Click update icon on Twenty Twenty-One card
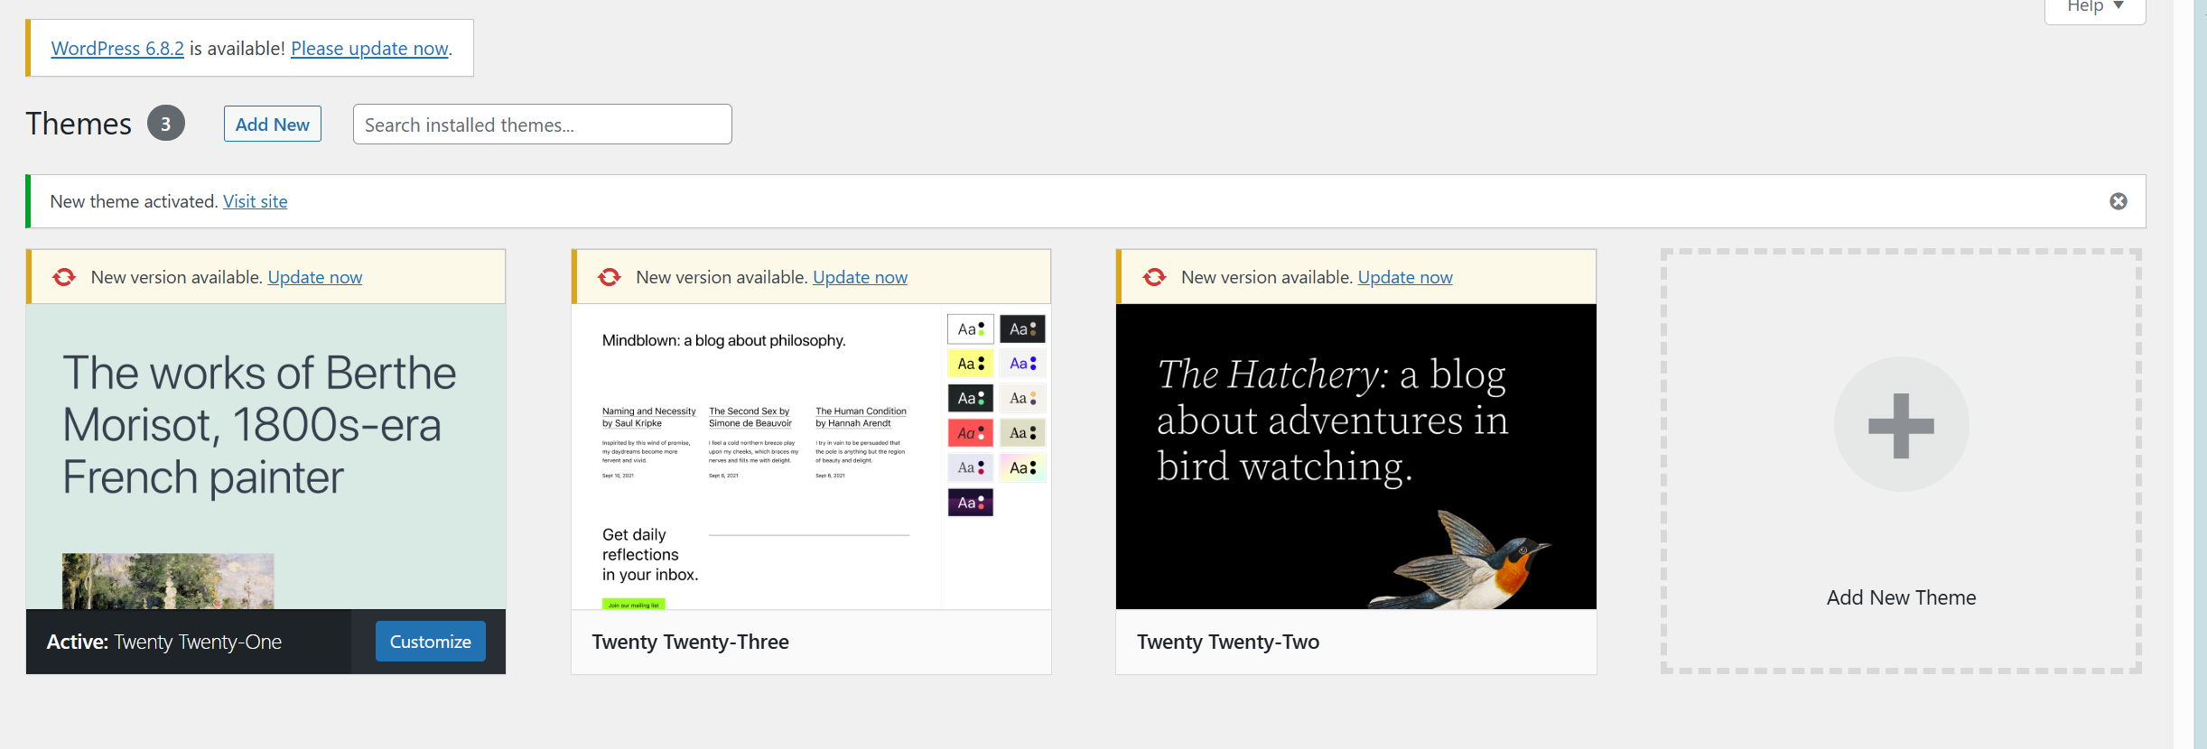The height and width of the screenshot is (749, 2207). (64, 277)
